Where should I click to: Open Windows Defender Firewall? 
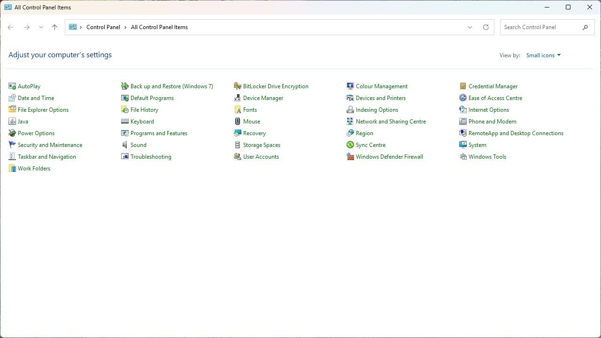tap(389, 157)
